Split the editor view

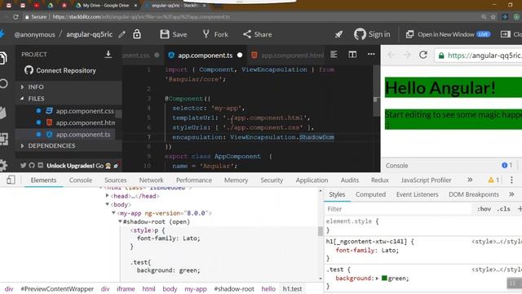[352, 55]
